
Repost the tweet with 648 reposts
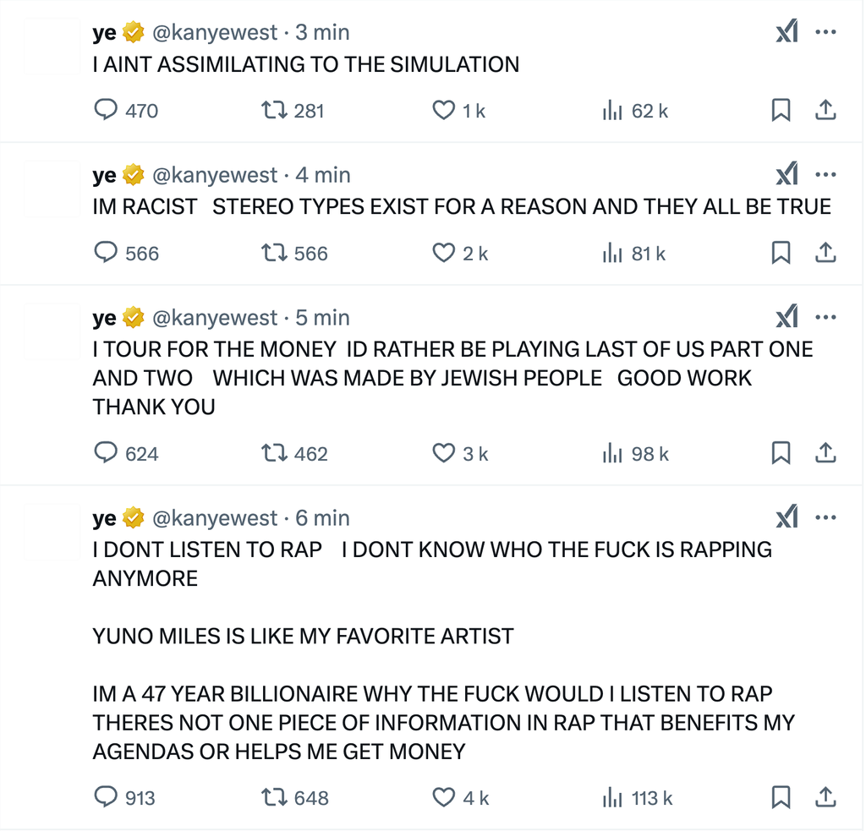click(275, 797)
